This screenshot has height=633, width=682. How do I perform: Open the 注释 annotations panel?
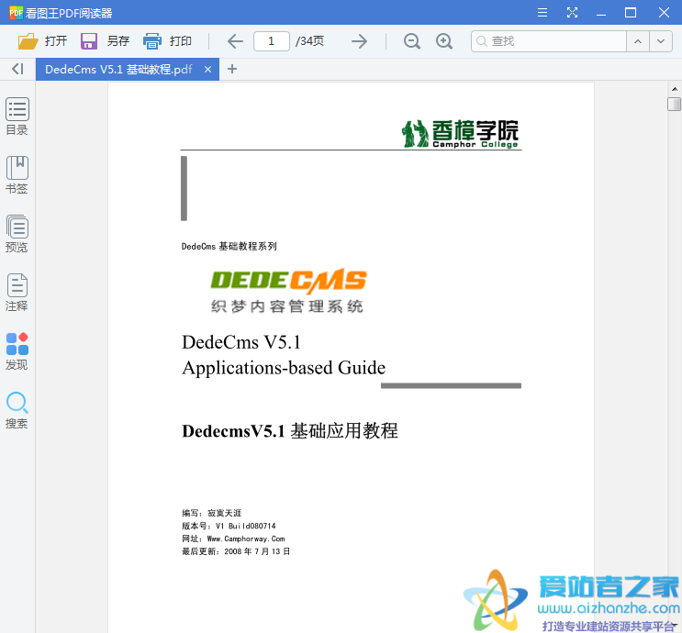[17, 293]
